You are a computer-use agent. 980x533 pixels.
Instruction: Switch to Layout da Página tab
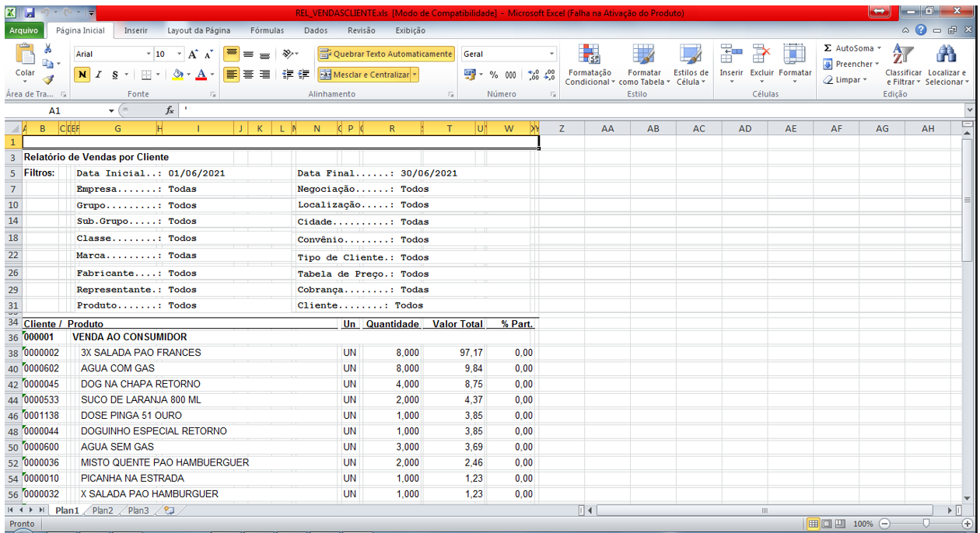point(198,30)
